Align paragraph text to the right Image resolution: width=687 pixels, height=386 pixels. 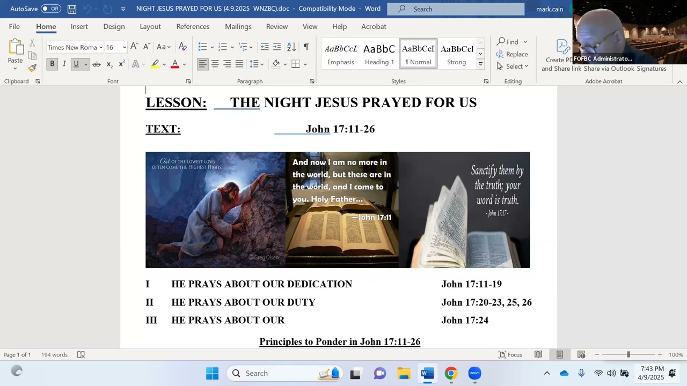coord(227,64)
